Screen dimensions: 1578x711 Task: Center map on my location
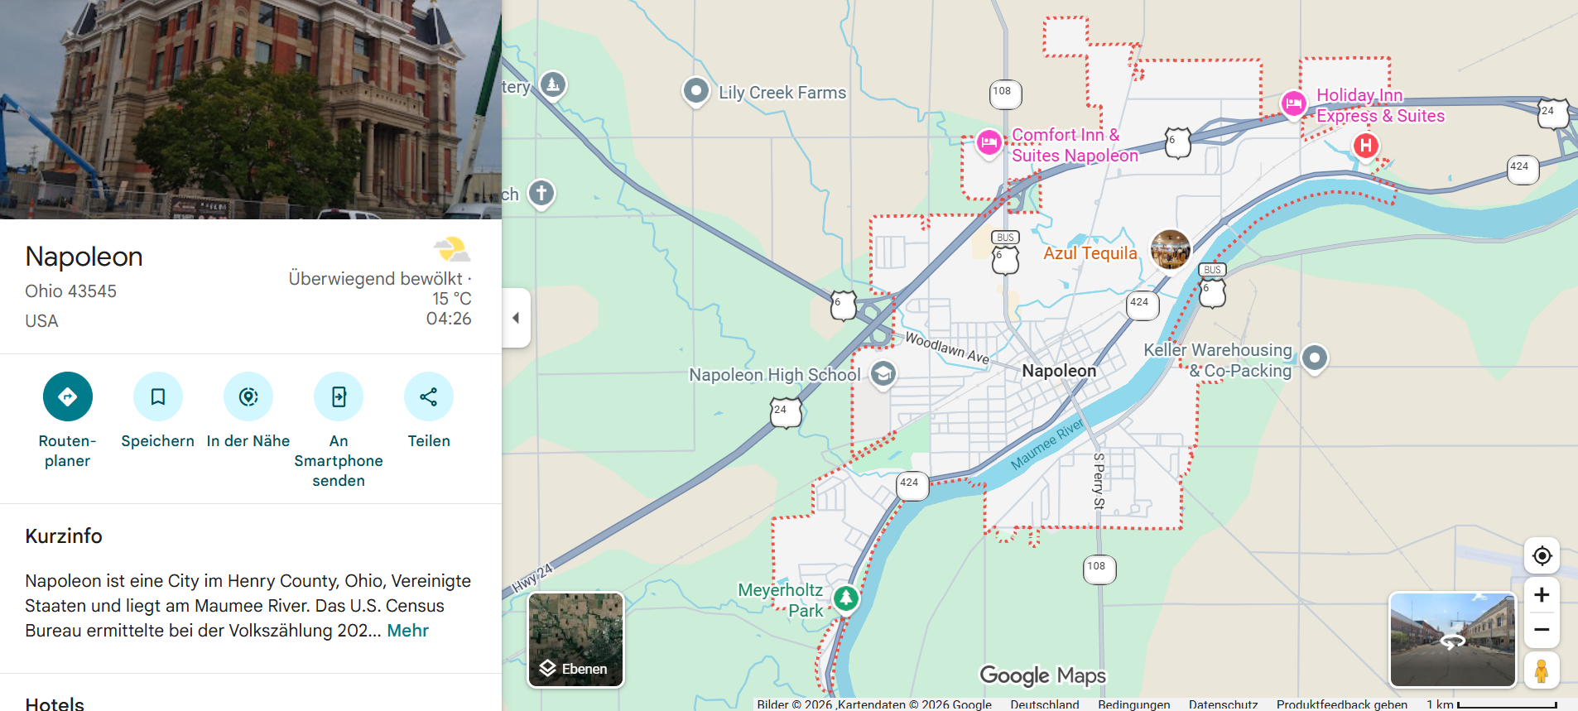[1542, 555]
